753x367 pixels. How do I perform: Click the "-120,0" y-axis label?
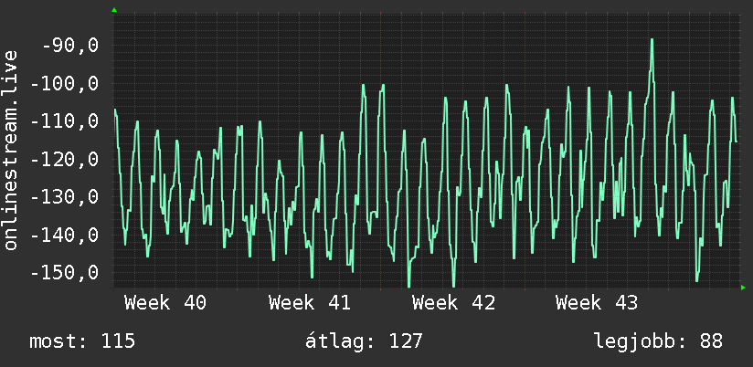tap(65, 159)
